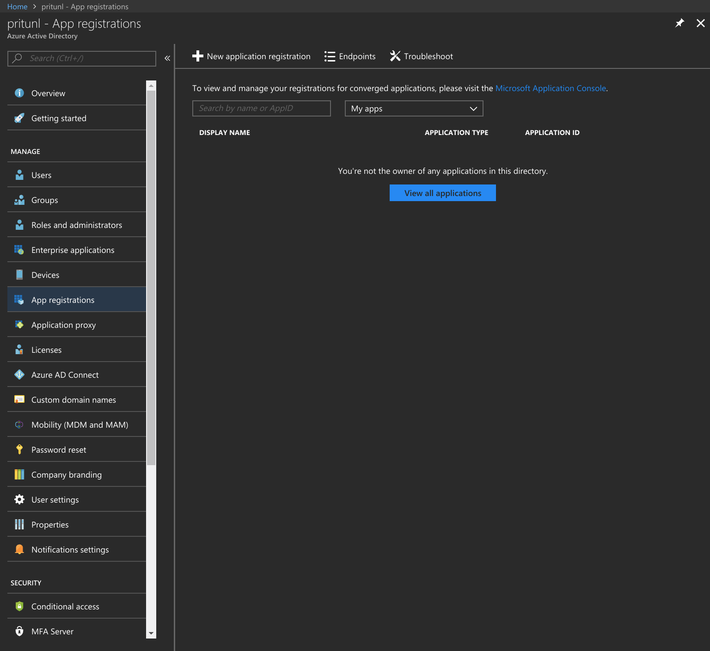Click the Password reset key icon
This screenshot has width=710, height=651.
[19, 449]
